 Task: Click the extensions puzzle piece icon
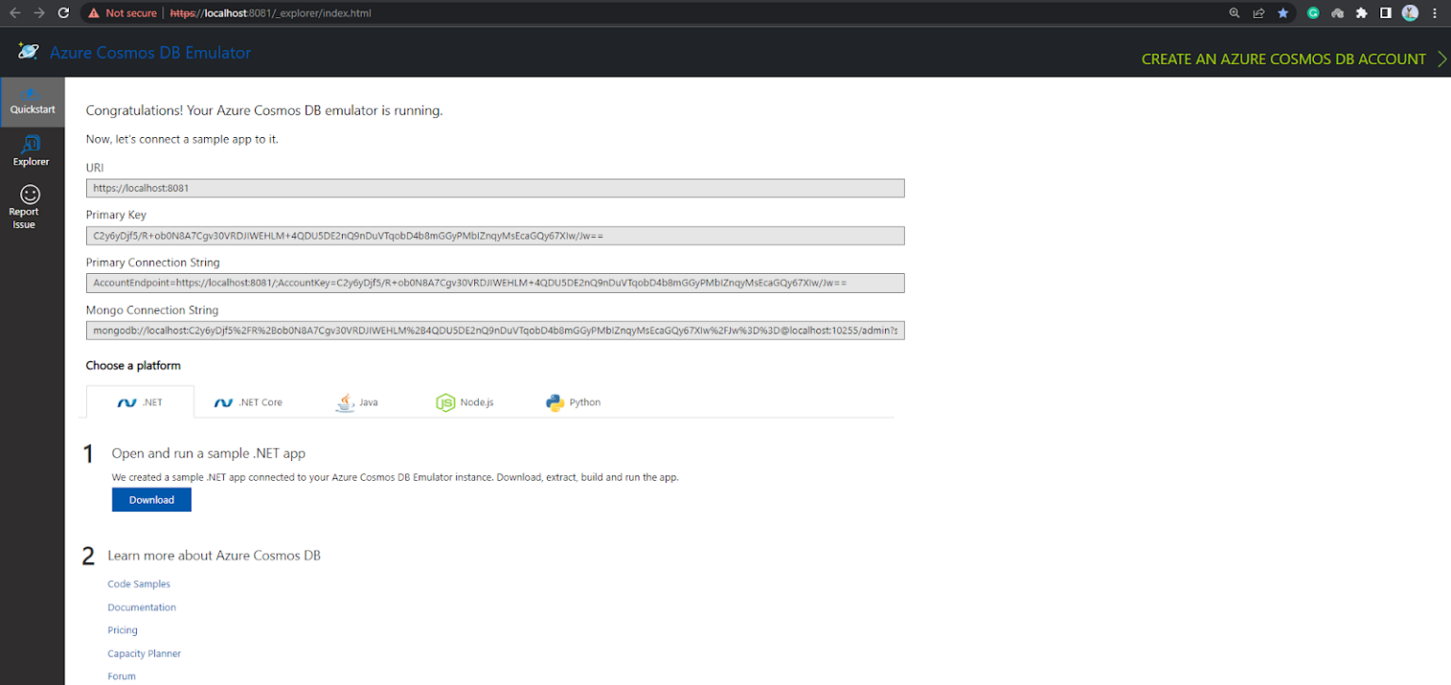click(1360, 12)
